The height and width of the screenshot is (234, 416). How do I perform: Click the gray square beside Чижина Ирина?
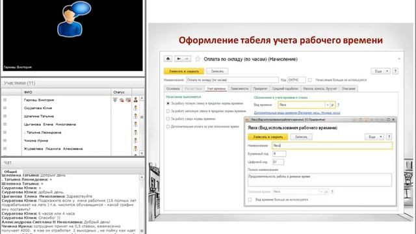5,140
